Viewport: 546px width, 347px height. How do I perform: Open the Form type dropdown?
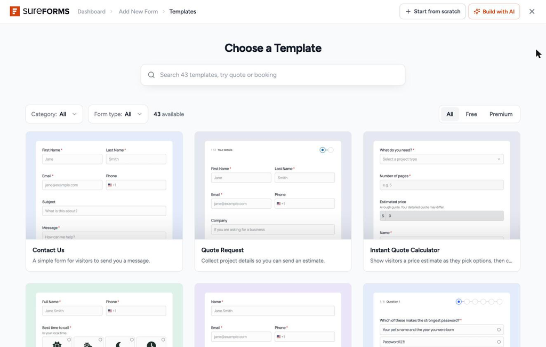pyautogui.click(x=118, y=114)
